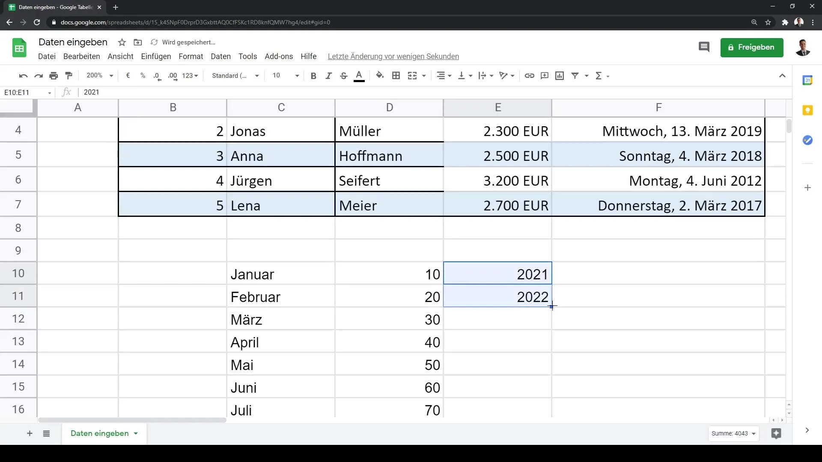Star the Daten eingeben document
Viewport: 822px width, 462px height.
pyautogui.click(x=122, y=42)
